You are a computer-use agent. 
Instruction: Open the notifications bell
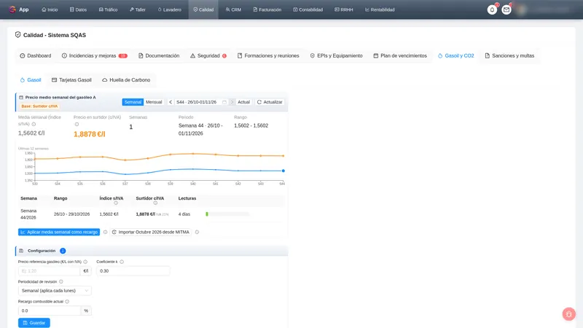pyautogui.click(x=492, y=9)
